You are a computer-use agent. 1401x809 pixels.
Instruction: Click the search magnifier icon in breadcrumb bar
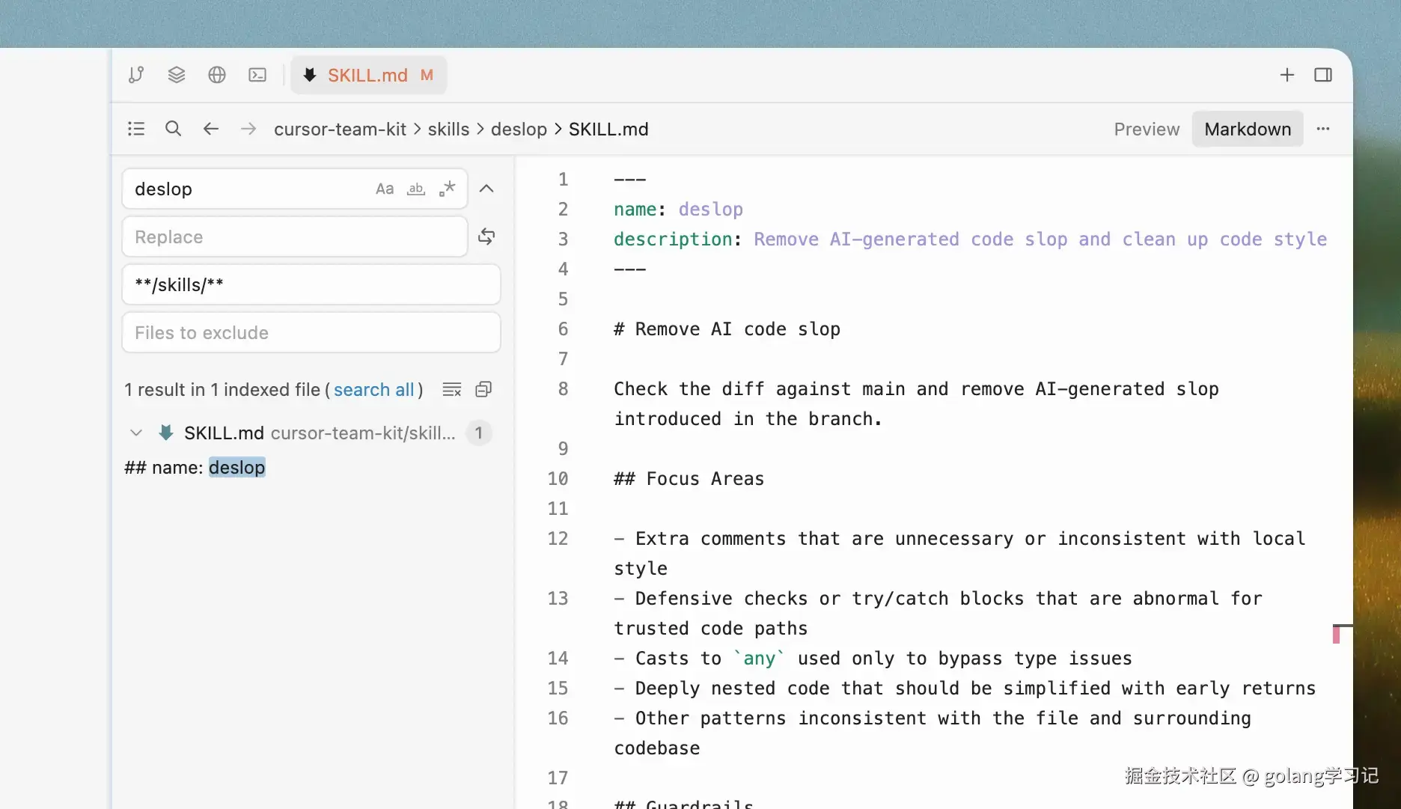pyautogui.click(x=173, y=129)
